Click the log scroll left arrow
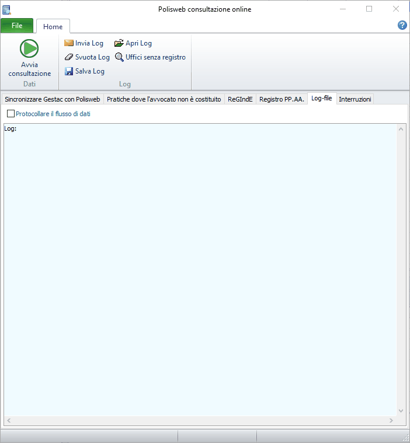The width and height of the screenshot is (410, 443). [x=9, y=420]
